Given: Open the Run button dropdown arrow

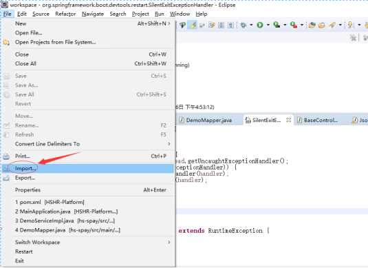Looking at the screenshot, I should pos(268,25).
